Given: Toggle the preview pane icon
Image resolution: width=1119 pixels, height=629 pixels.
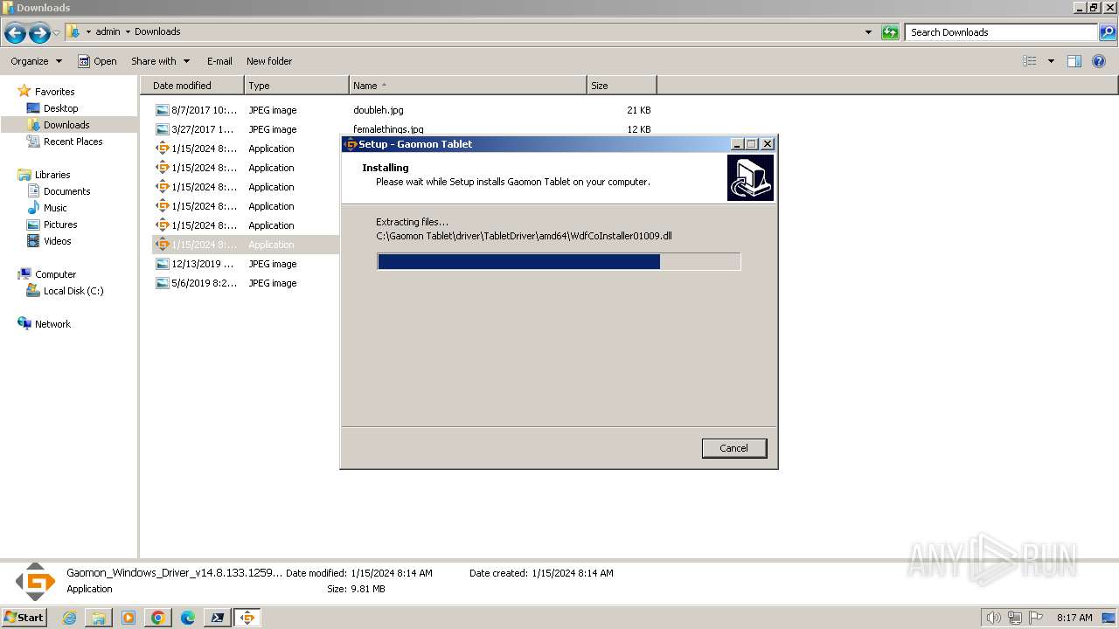Looking at the screenshot, I should click(x=1074, y=61).
